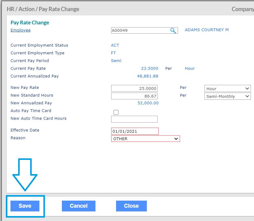This screenshot has width=254, height=221.
Task: Toggle the Auto Pay Time Card checkbox
Action: [116, 112]
